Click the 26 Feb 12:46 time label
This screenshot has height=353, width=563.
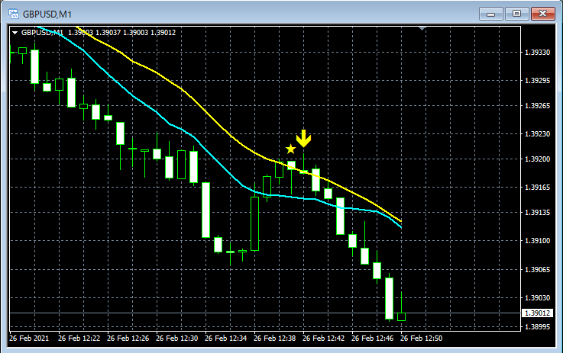[372, 339]
